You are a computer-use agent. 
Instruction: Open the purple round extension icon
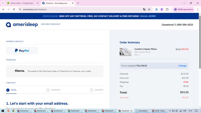tap(162, 9)
